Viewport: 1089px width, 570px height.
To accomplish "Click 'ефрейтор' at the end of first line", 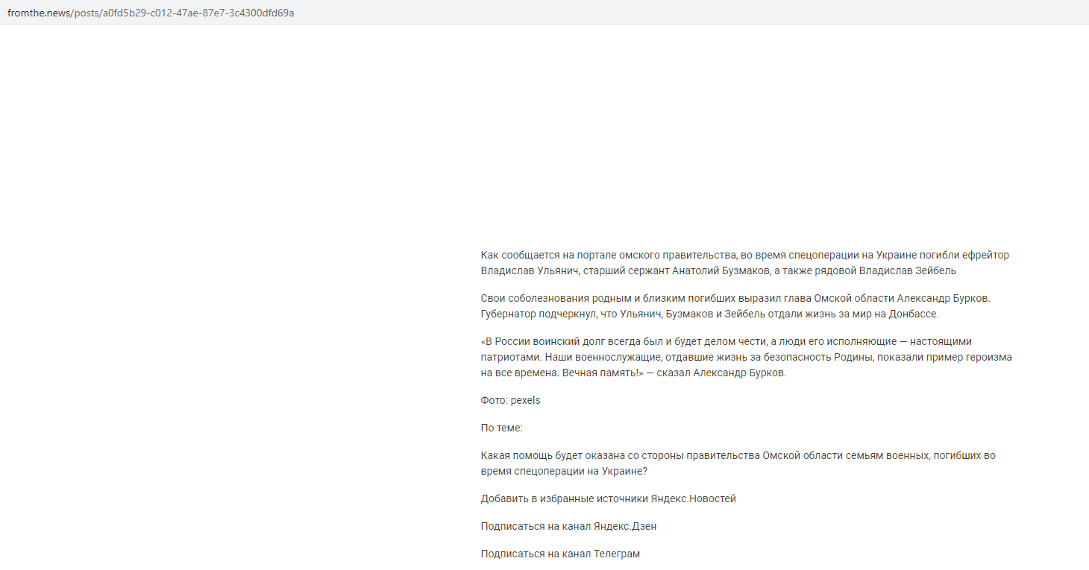I will (x=986, y=255).
